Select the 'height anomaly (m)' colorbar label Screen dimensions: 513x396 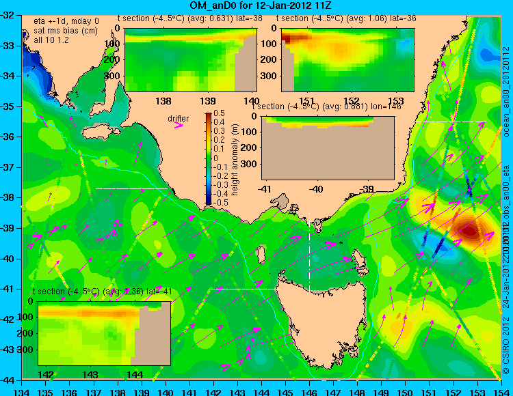click(x=235, y=160)
